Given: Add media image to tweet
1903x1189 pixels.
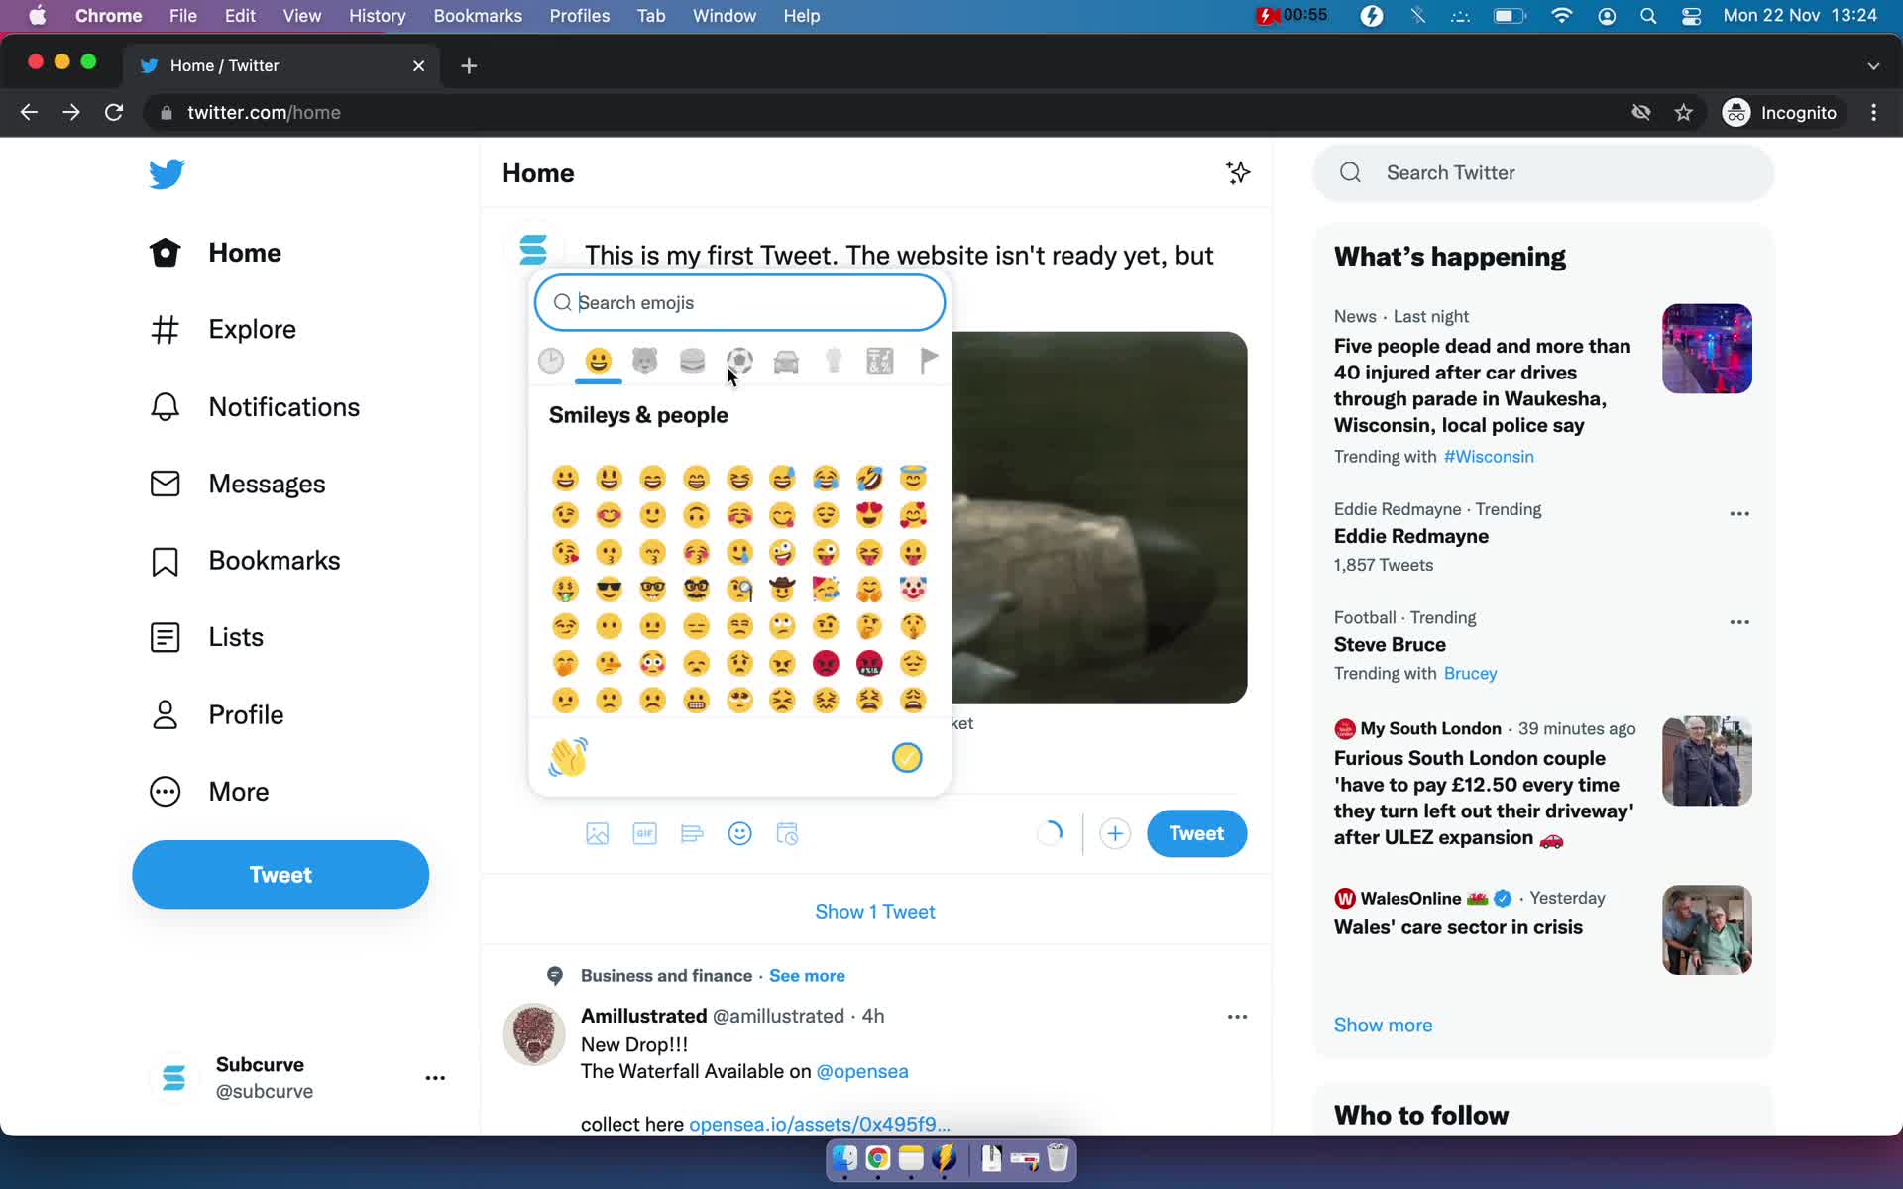Looking at the screenshot, I should click(x=598, y=834).
